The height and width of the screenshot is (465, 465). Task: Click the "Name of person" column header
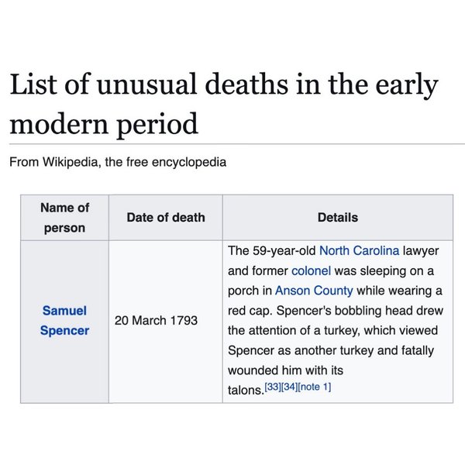[64, 218]
